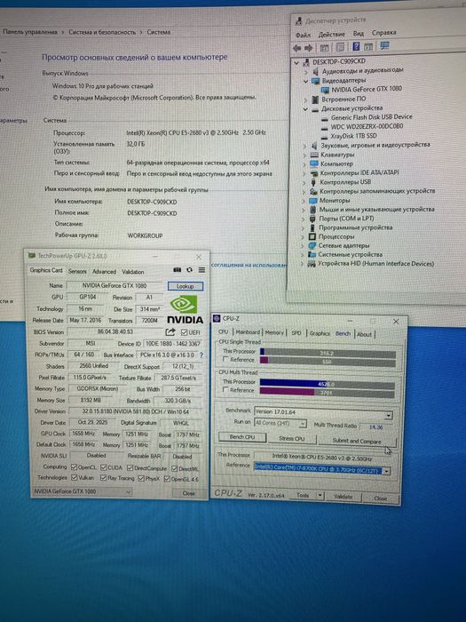Viewport: 466px width, 622px height.
Task: Open the Run on All Cores dropdown in CPU-Z
Action: [303, 424]
